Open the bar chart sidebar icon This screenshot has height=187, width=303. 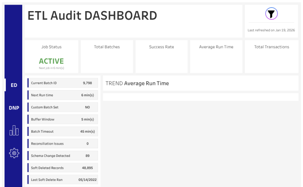tap(14, 131)
